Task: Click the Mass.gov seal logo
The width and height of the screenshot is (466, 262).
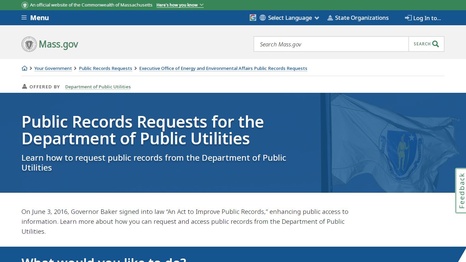Action: tap(29, 44)
